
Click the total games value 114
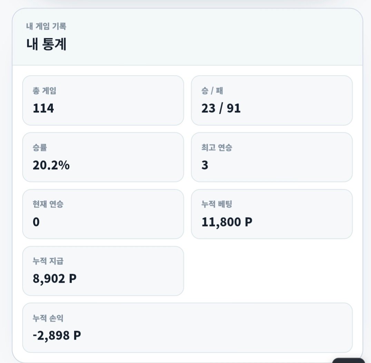pyautogui.click(x=43, y=108)
